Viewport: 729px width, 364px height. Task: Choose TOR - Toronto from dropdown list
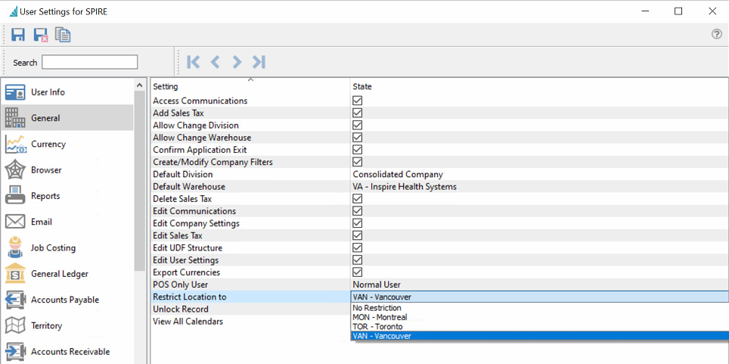tap(539, 326)
